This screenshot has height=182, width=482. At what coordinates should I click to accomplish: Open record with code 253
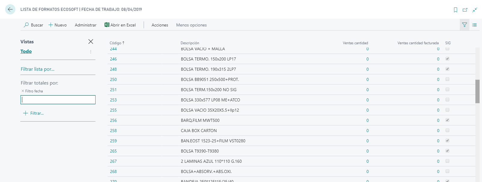tap(113, 100)
